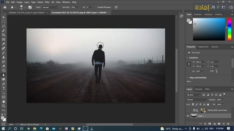Go to the Home screen icon
This screenshot has width=234, height=131.
tap(5, 7)
